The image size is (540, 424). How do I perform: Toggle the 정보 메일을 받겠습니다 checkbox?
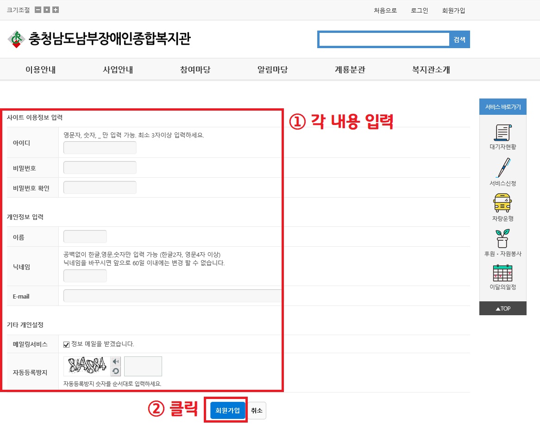[x=67, y=344]
